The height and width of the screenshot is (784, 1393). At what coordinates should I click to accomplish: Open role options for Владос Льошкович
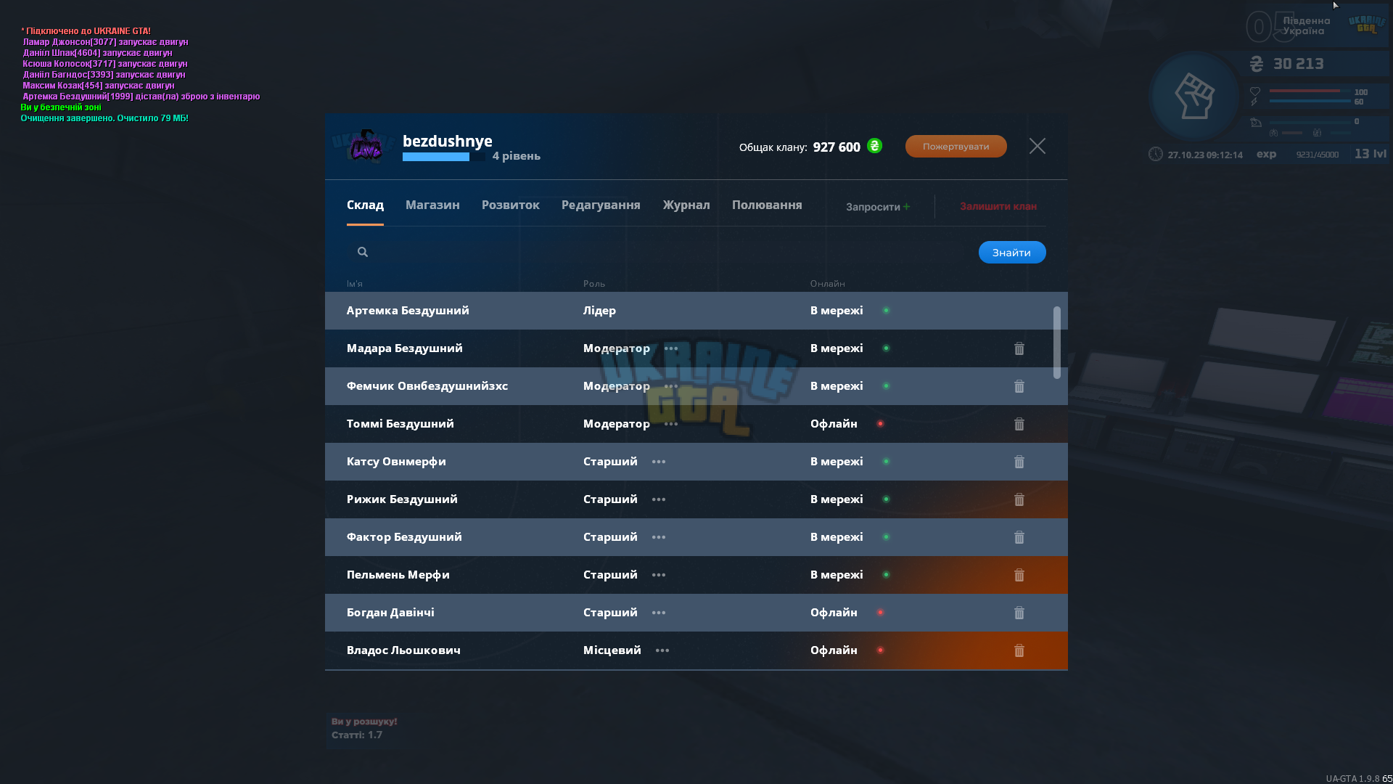pyautogui.click(x=662, y=650)
